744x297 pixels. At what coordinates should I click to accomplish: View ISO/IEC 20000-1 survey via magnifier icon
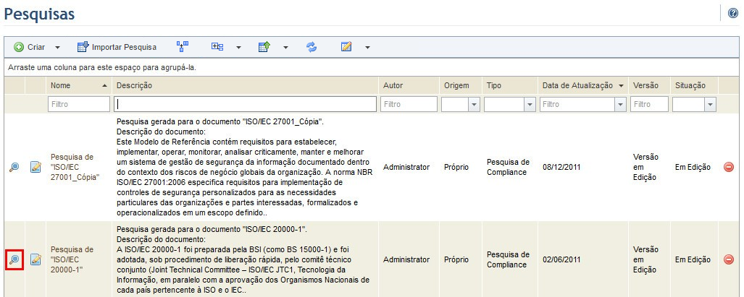click(x=14, y=259)
